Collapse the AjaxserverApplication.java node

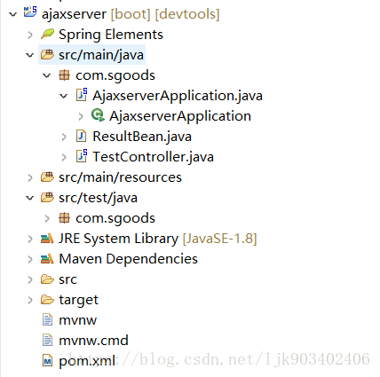tap(64, 96)
